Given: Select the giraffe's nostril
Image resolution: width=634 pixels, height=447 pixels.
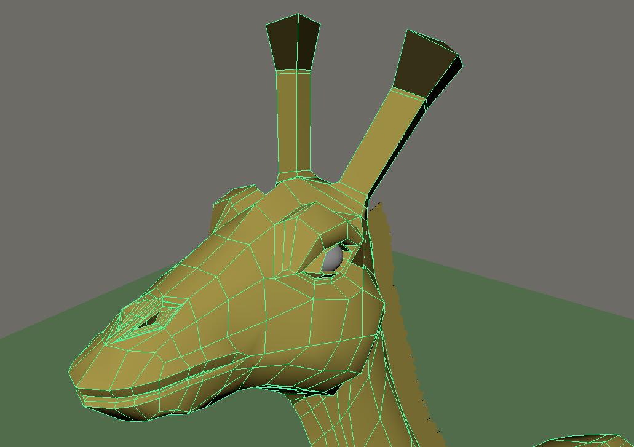Looking at the screenshot, I should 148,317.
